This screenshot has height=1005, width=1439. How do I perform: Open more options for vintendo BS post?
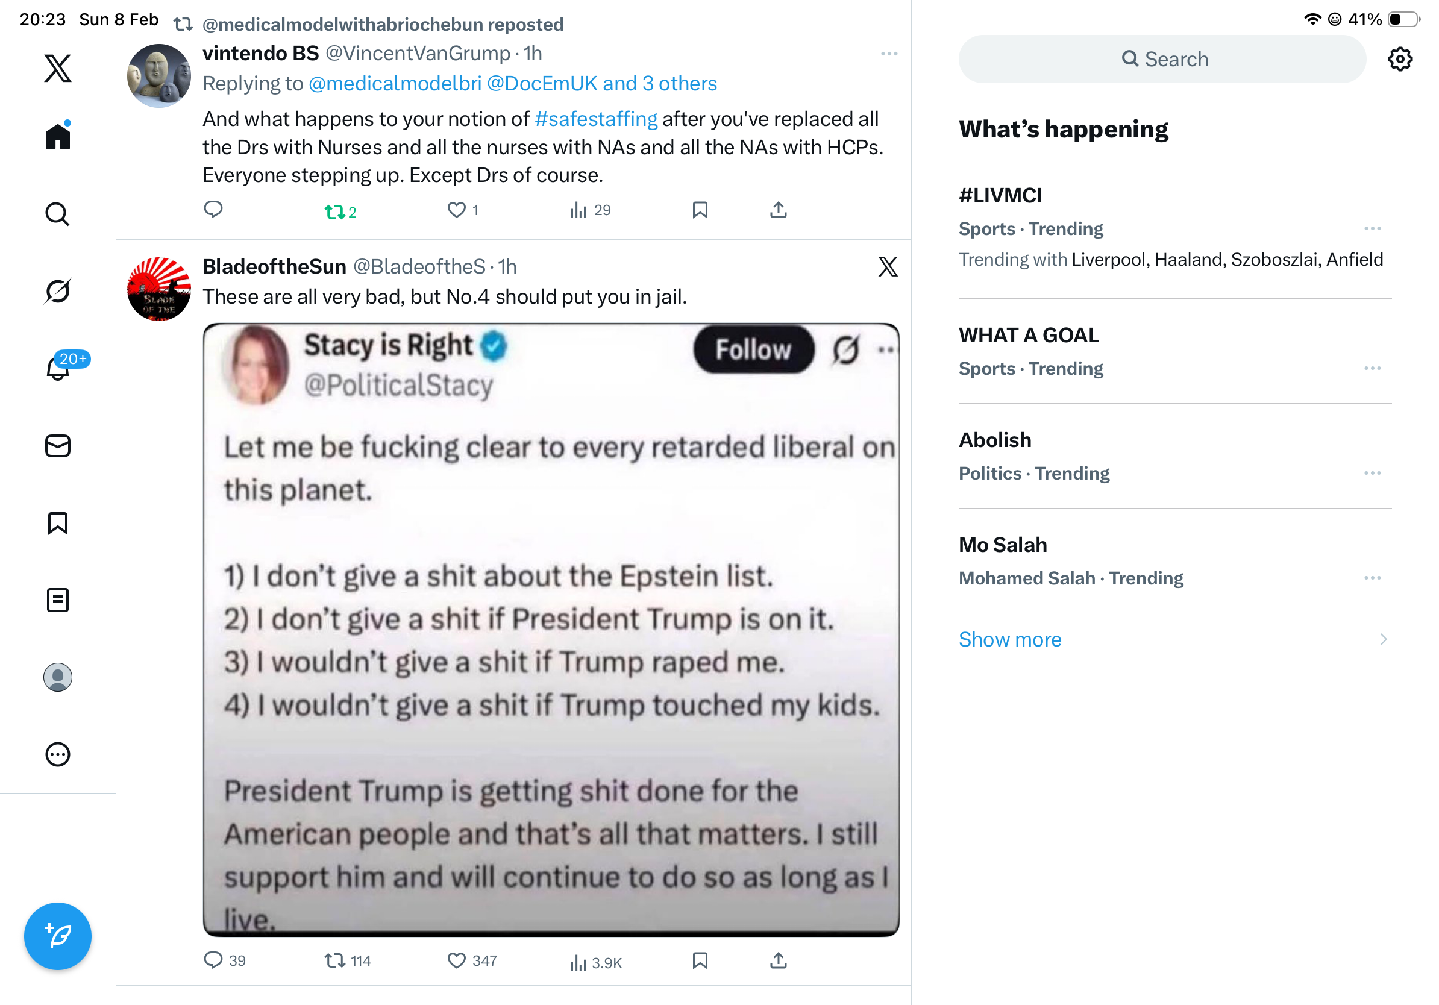coord(889,54)
